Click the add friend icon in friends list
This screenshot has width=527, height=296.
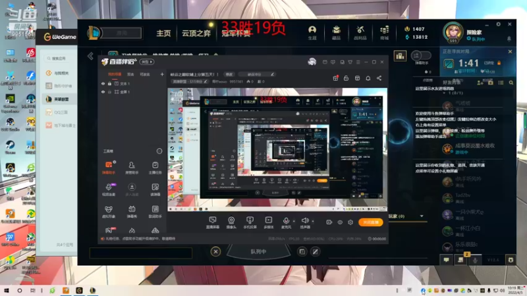(x=480, y=83)
